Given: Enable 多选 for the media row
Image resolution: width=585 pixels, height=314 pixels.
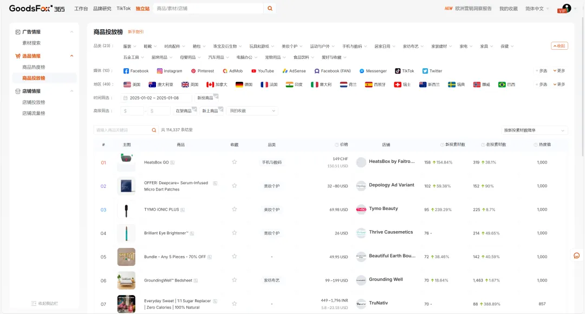Looking at the screenshot, I should click(541, 71).
